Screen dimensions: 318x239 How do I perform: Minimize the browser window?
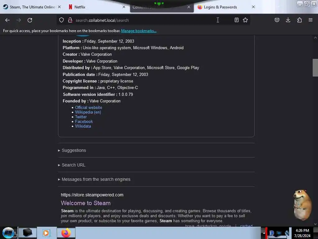[300, 4]
